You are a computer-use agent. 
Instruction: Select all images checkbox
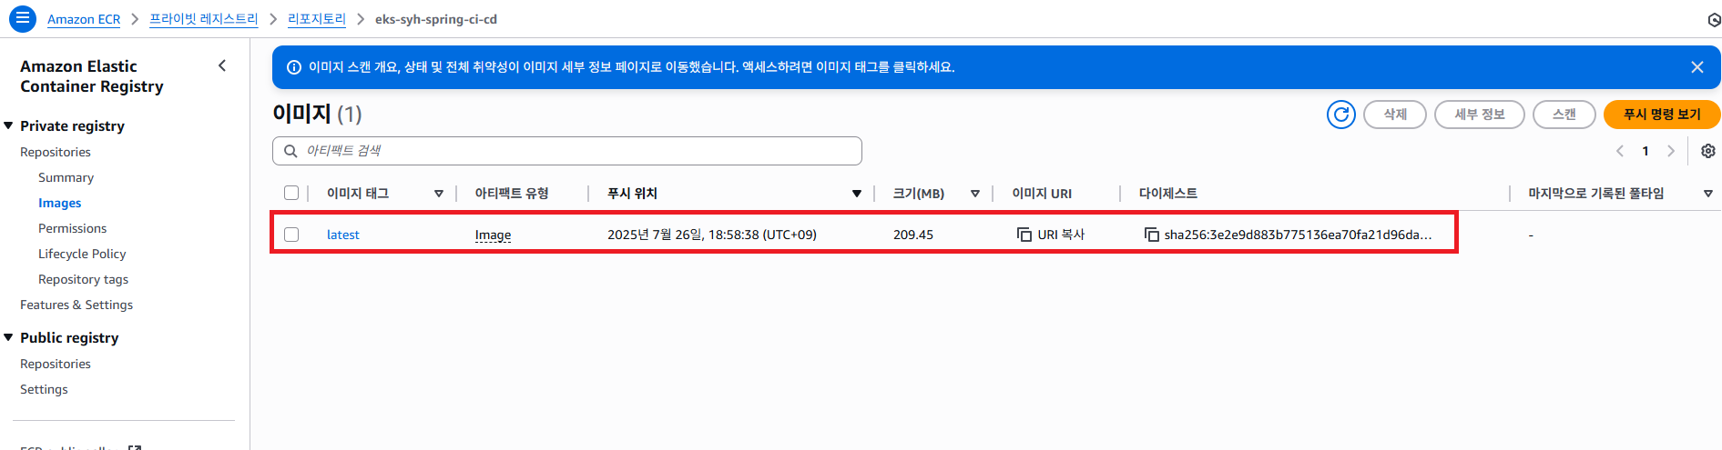point(291,193)
